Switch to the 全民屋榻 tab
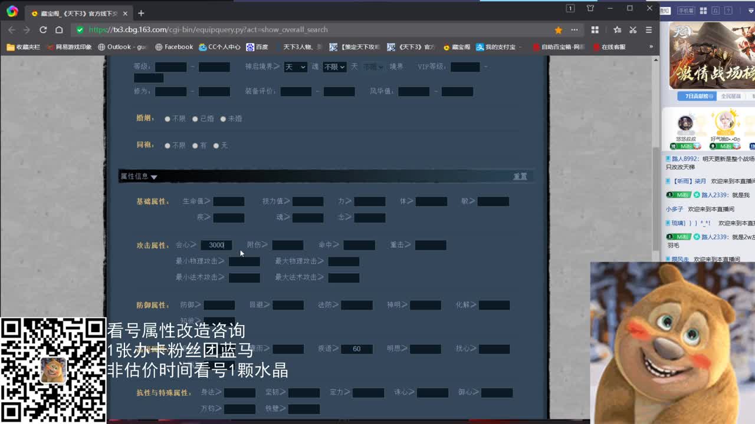 coord(730,96)
